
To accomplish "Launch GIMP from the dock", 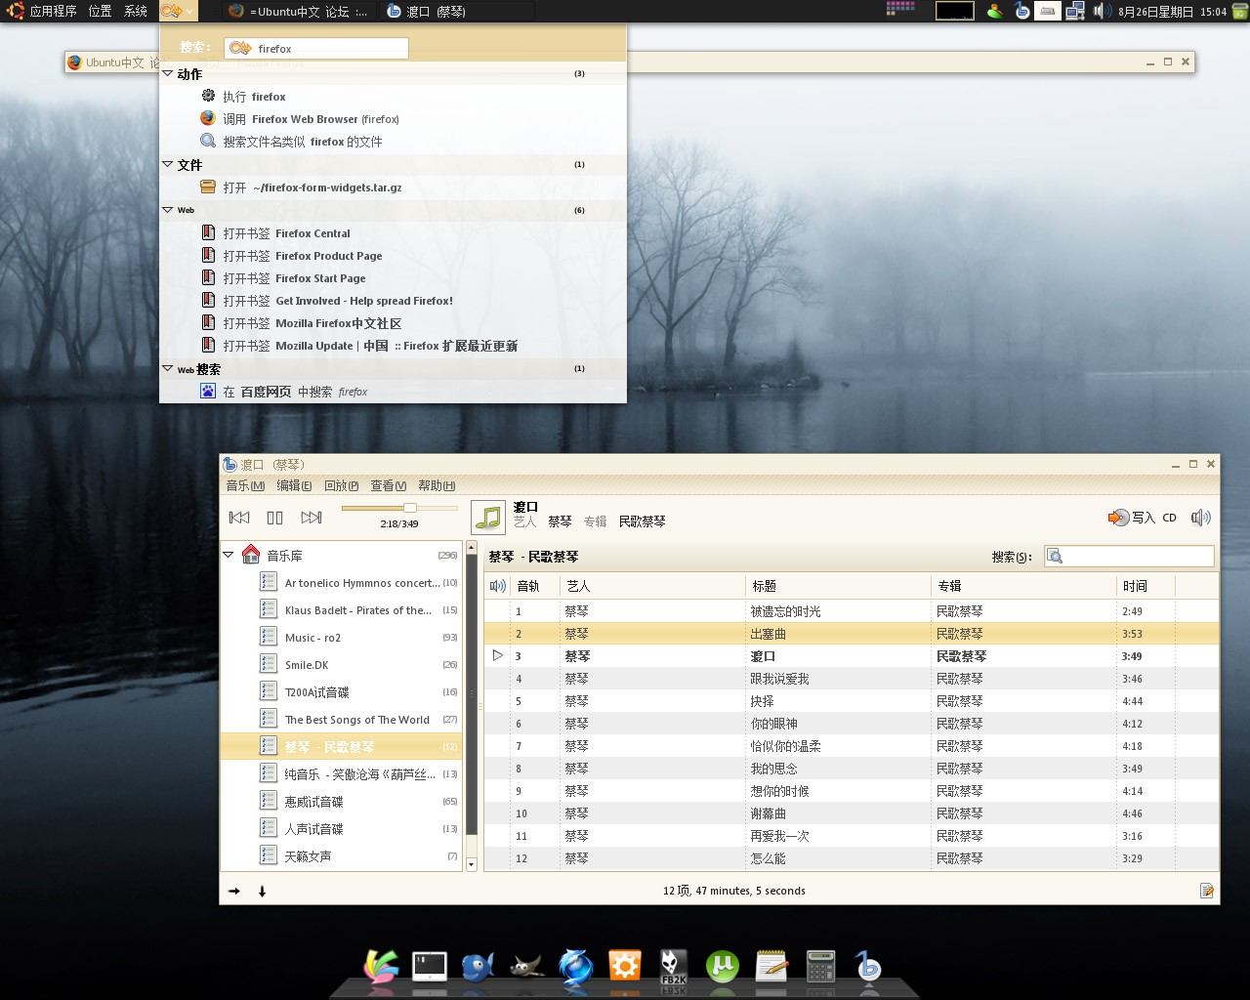I will (526, 966).
